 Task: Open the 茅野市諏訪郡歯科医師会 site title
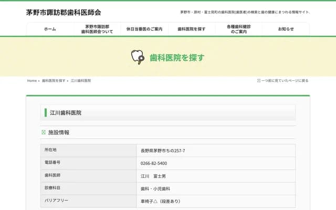pos(64,13)
